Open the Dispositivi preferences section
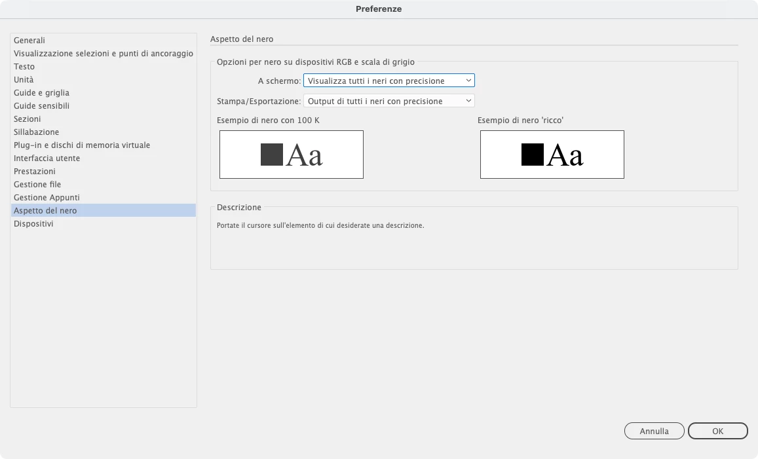The image size is (758, 459). (103, 223)
